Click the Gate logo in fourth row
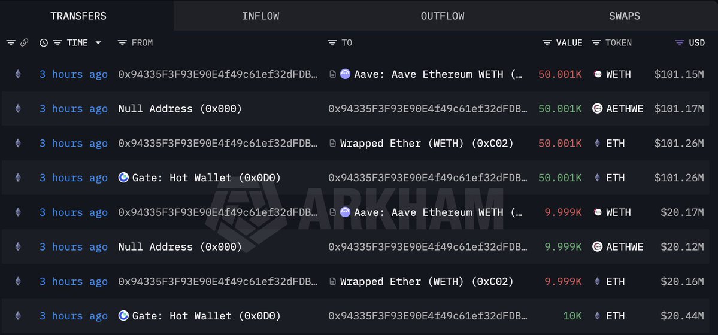This screenshot has height=335, width=718. (x=124, y=178)
